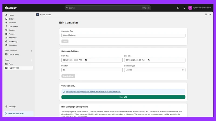Open HyperSales Demo Store account menu

coord(200,8)
